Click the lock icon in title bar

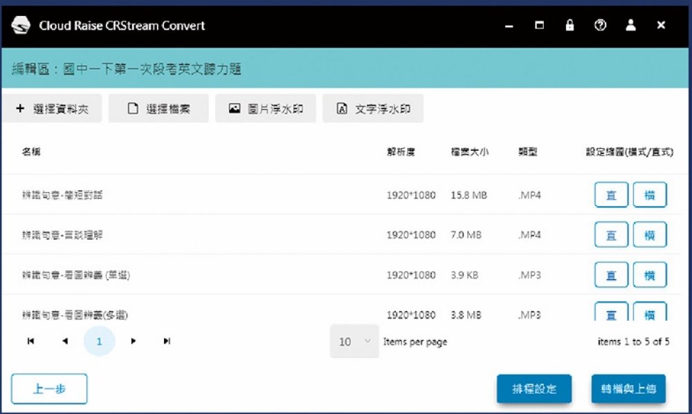(x=570, y=26)
